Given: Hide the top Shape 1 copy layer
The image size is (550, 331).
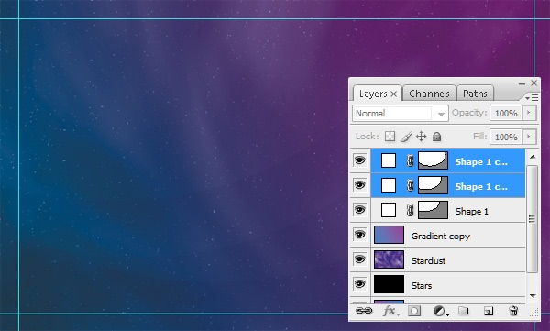Looking at the screenshot, I should click(x=360, y=160).
